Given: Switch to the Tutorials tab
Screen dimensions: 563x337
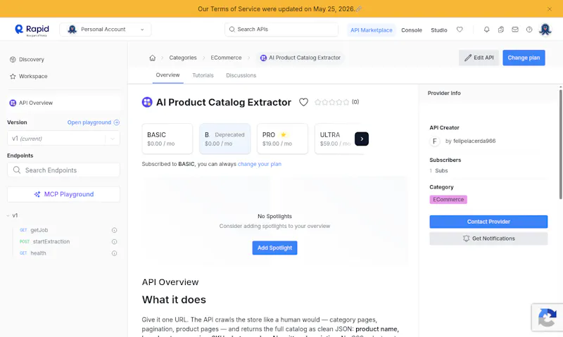Looking at the screenshot, I should [203, 75].
